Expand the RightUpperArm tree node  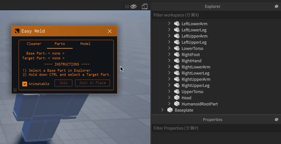coord(169,79)
